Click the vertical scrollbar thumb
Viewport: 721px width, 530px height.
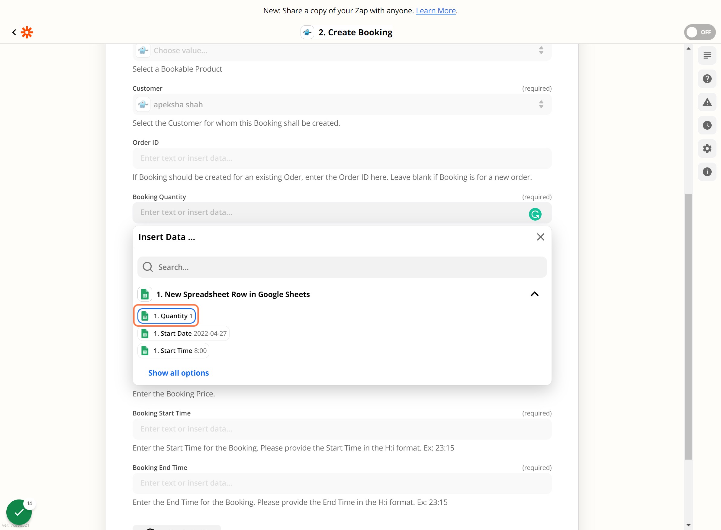(x=688, y=327)
